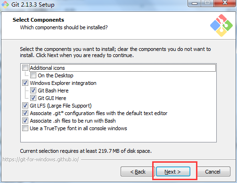The height and width of the screenshot is (183, 237).
Task: Toggle the Git Bash Here checkbox
Action: click(33, 91)
